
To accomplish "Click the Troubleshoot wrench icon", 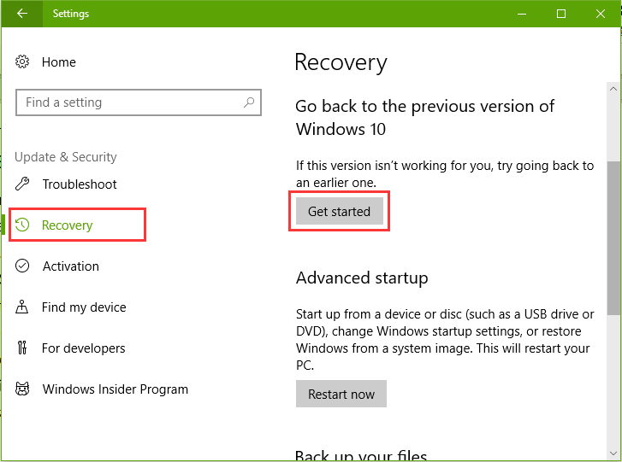I will click(22, 184).
